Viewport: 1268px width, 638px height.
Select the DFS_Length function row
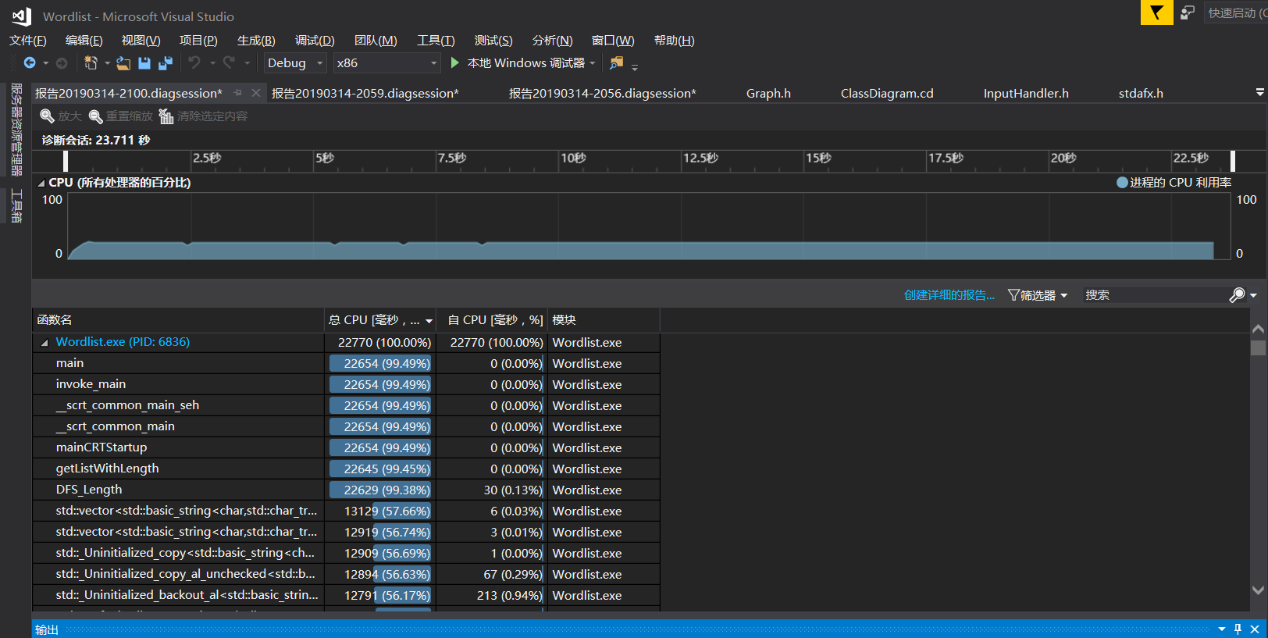(x=346, y=490)
